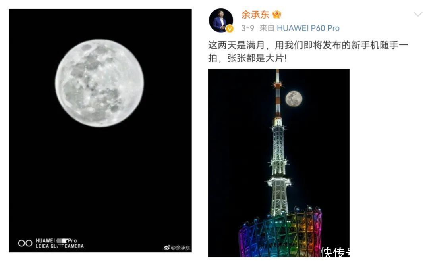Click the LEICA CAMERA watermark line

[60, 246]
